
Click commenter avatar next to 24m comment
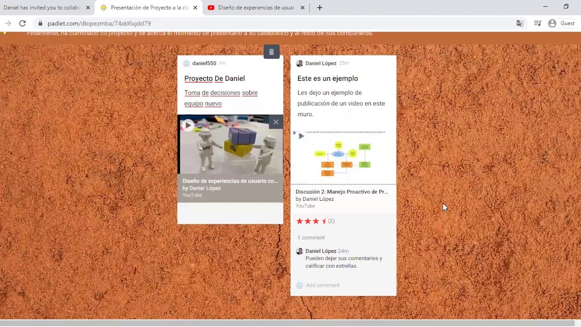click(299, 251)
